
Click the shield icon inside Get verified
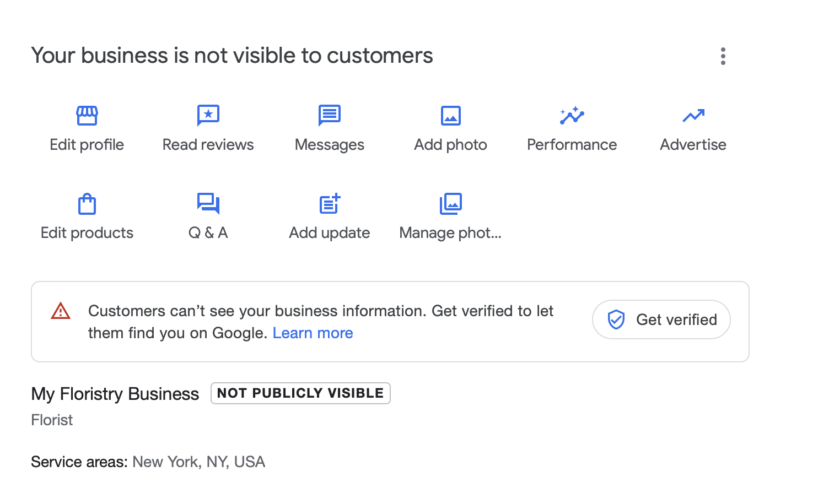coord(617,319)
